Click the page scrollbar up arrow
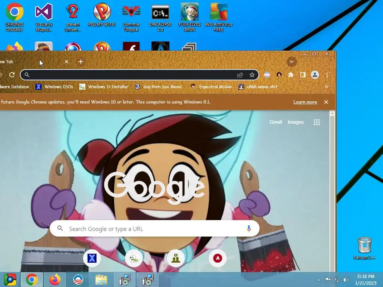 pyautogui.click(x=332, y=114)
